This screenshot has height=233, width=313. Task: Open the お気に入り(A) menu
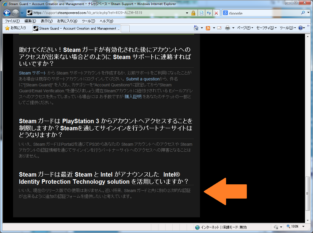pyautogui.click(x=67, y=21)
